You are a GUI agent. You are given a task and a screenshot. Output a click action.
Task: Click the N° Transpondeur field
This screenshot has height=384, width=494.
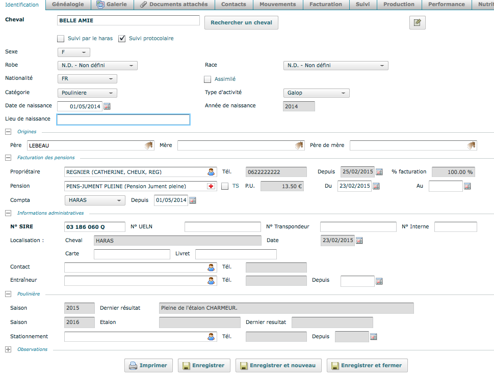tap(358, 227)
